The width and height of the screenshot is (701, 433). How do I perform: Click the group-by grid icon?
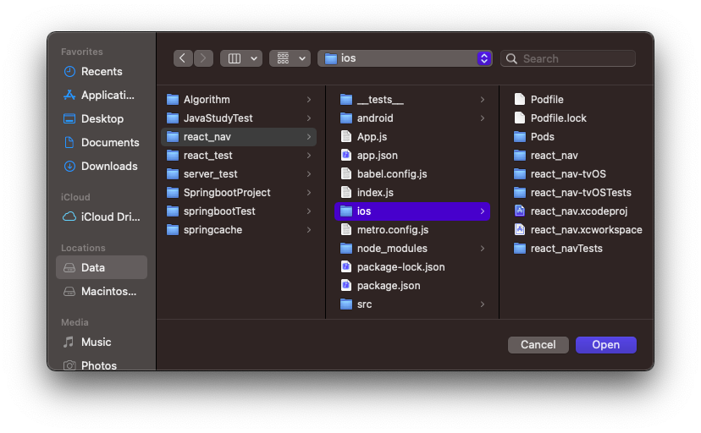click(283, 58)
